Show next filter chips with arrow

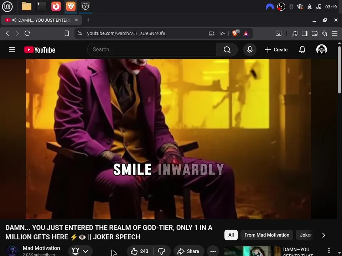point(324,235)
